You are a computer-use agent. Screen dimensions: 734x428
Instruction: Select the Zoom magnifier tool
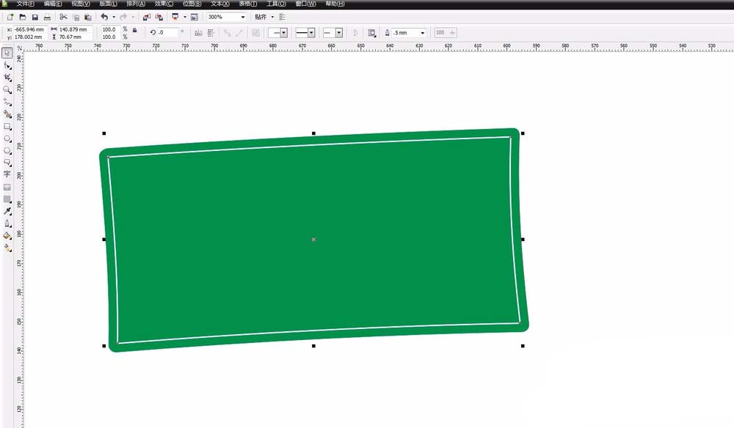tap(7, 89)
